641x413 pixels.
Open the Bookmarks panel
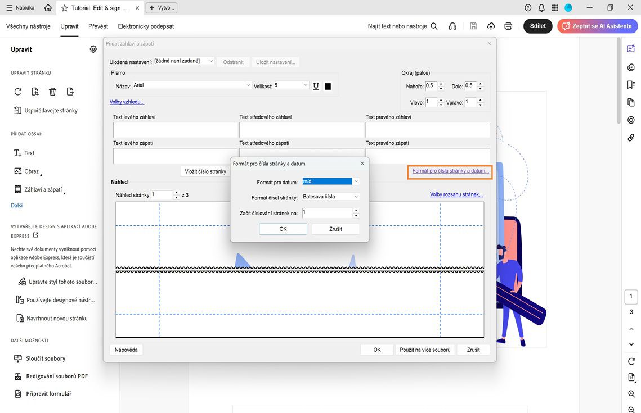point(630,84)
